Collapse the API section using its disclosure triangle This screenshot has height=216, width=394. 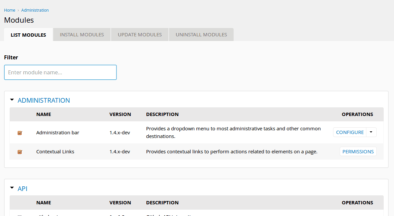(12, 188)
